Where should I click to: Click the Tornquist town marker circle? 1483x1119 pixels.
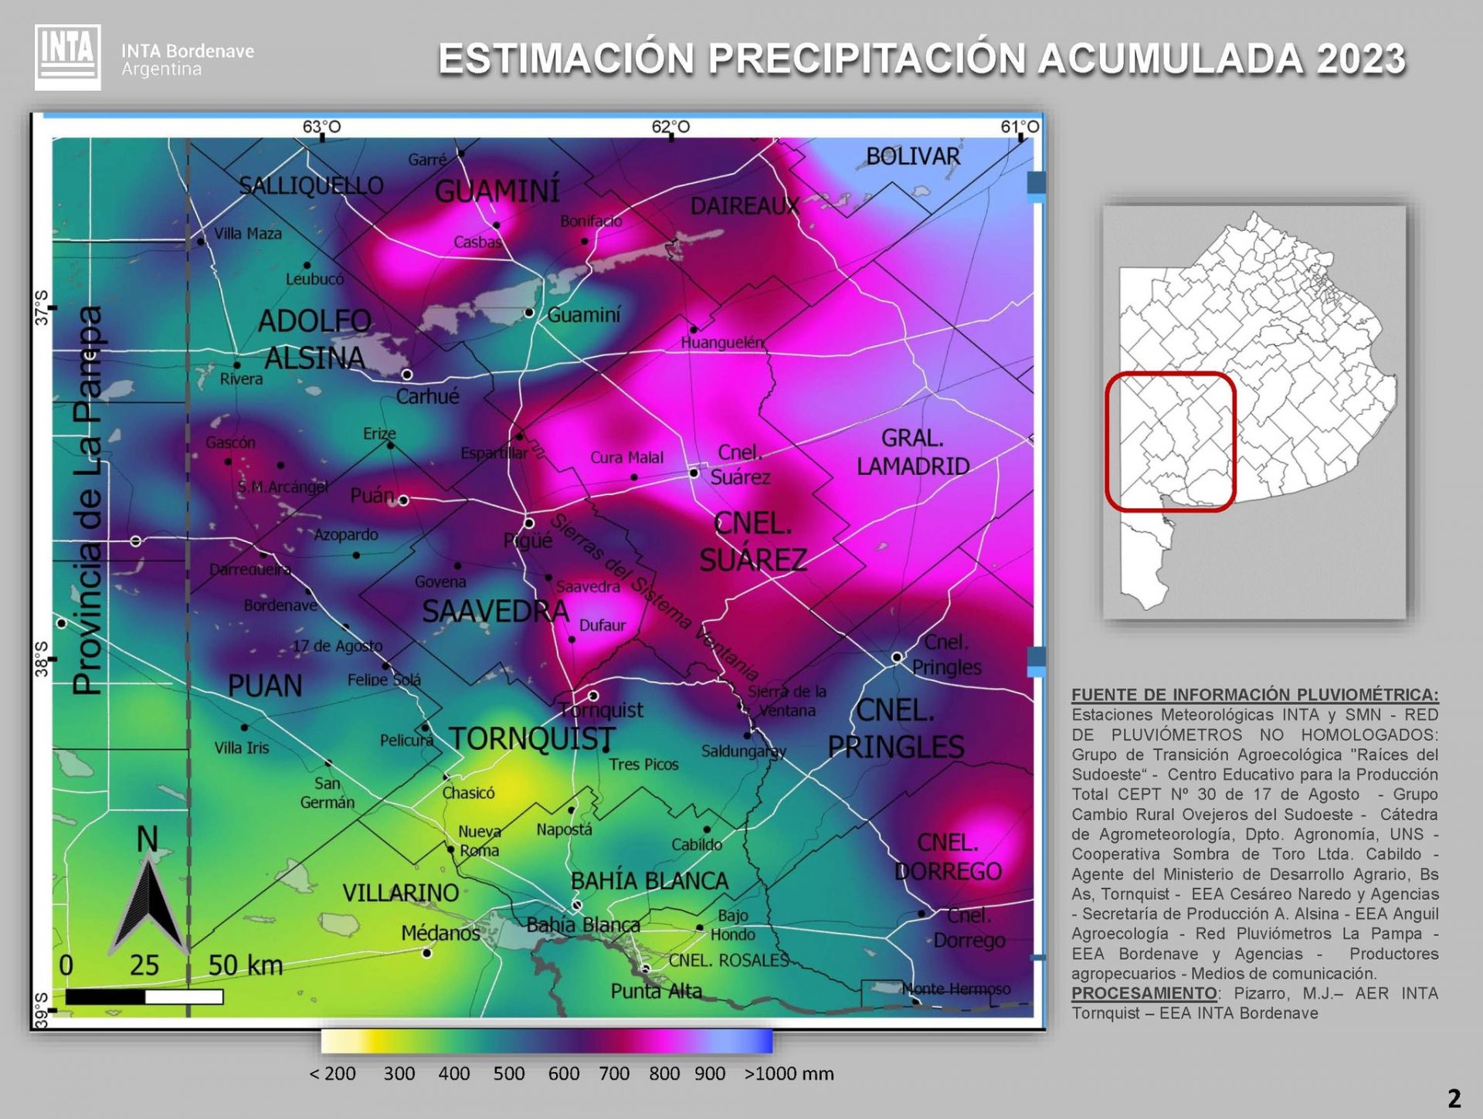point(593,696)
